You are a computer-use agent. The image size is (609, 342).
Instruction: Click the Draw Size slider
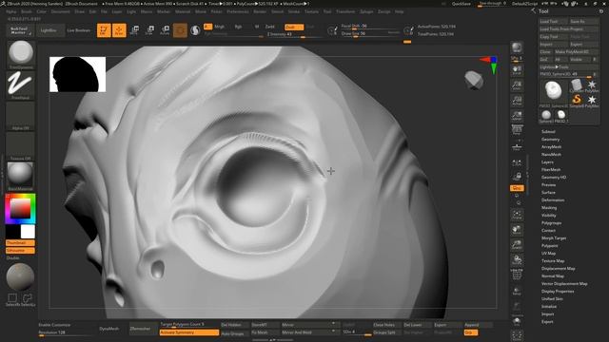[x=370, y=34]
